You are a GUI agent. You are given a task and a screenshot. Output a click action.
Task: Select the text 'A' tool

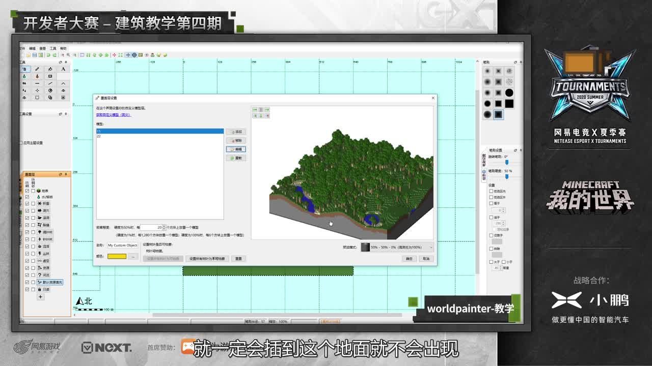tap(63, 69)
